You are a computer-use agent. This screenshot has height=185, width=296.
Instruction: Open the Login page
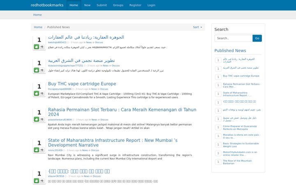click(x=151, y=5)
